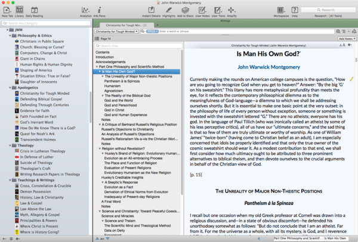Click the Search titles field
Screen dimensions: 358x242
pos(138,46)
